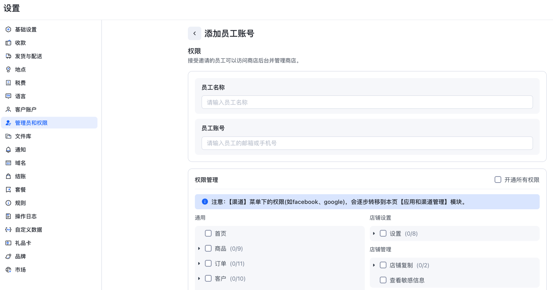Screen dimensions: 553x290
Task: Click the 规则 info circle icon
Action: (8, 203)
